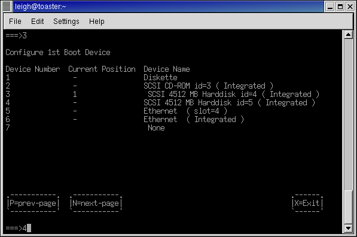Click the bottom prompt cursor after ===>4

pos(29,228)
